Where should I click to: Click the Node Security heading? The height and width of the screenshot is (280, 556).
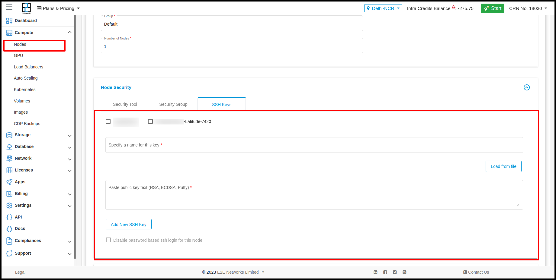116,87
